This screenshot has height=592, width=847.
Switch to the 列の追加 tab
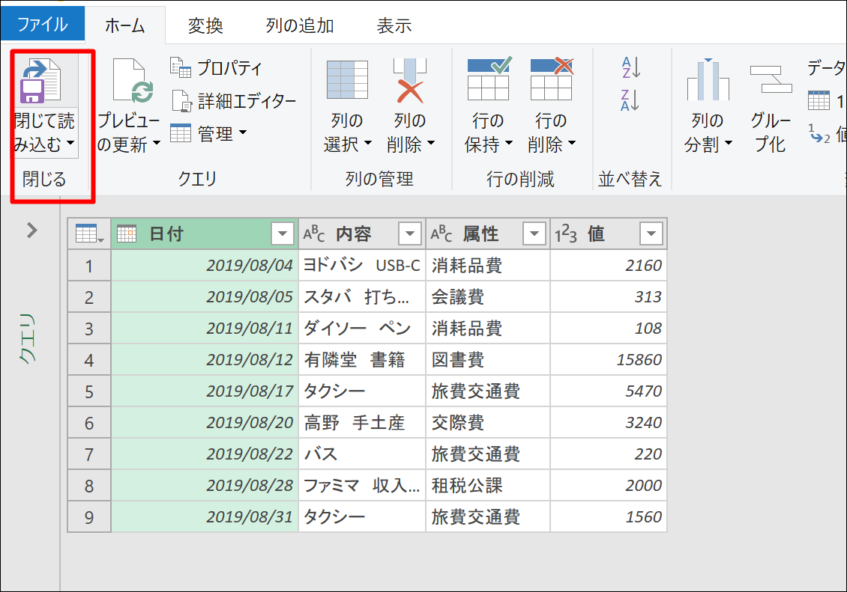pyautogui.click(x=300, y=26)
